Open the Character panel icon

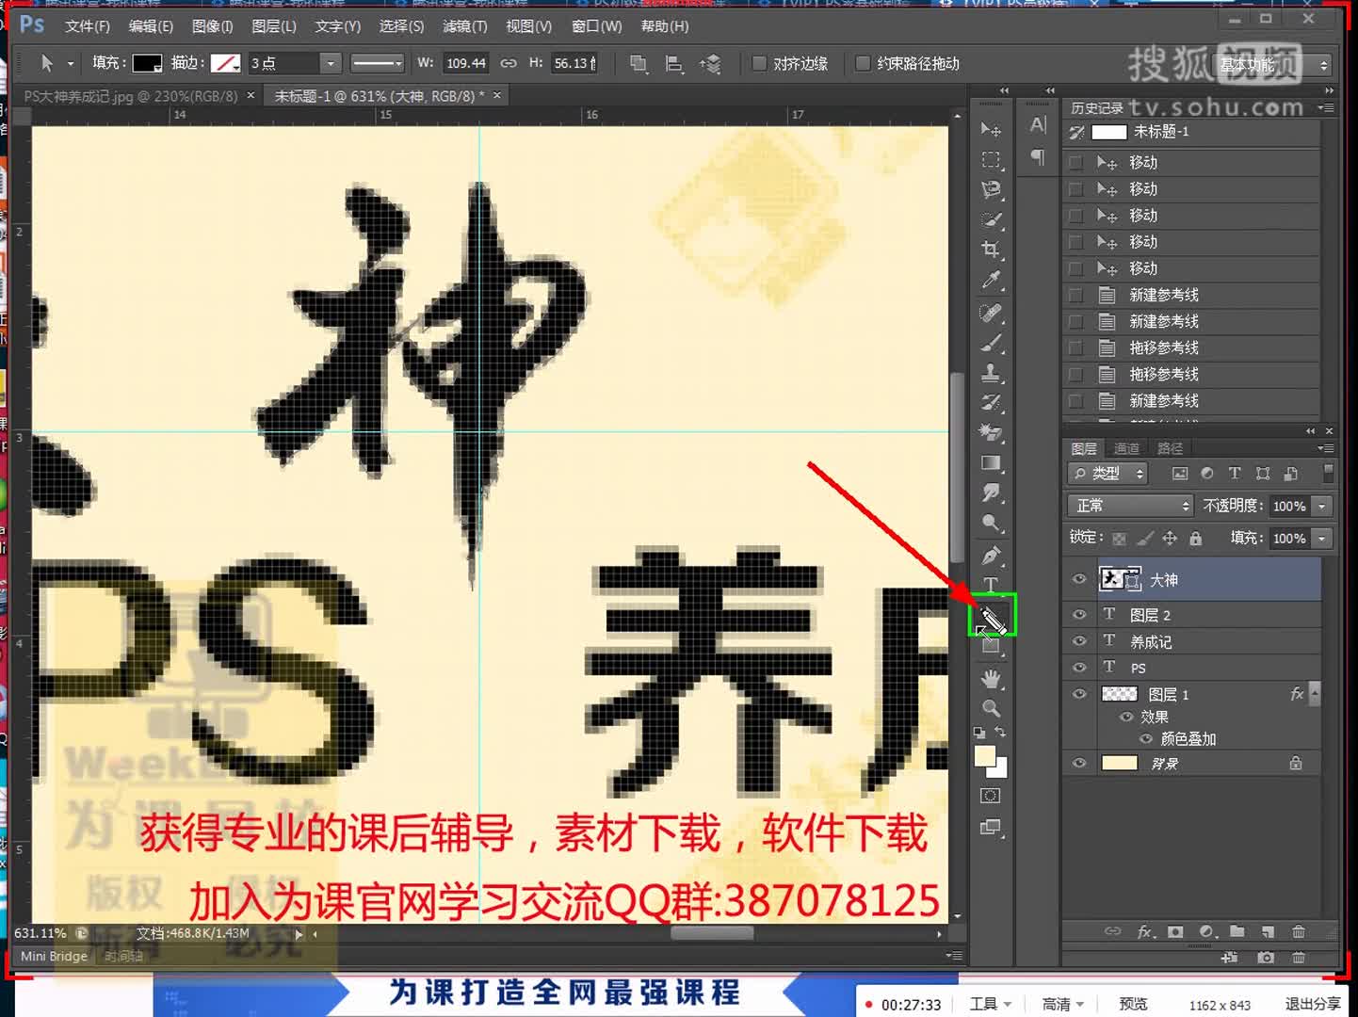point(1038,125)
